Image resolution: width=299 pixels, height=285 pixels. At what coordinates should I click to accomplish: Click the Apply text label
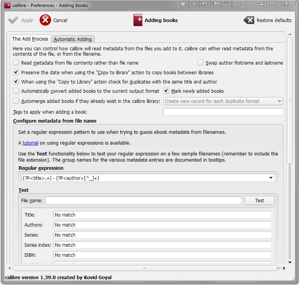pyautogui.click(x=27, y=20)
